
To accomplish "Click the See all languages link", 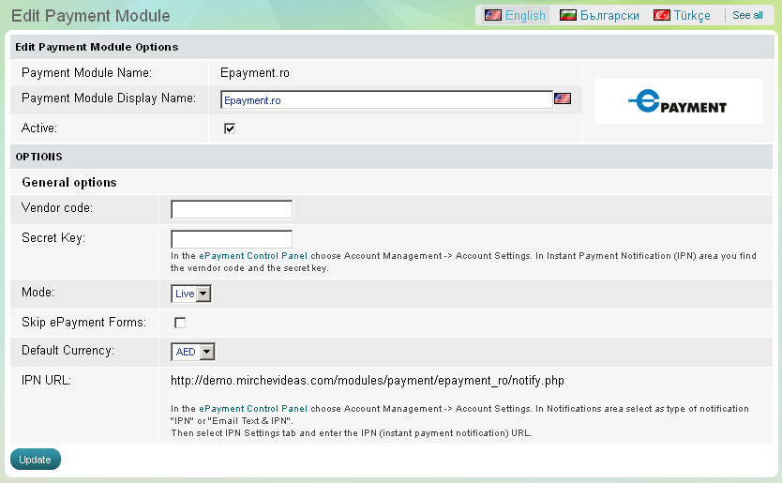I will 747,15.
